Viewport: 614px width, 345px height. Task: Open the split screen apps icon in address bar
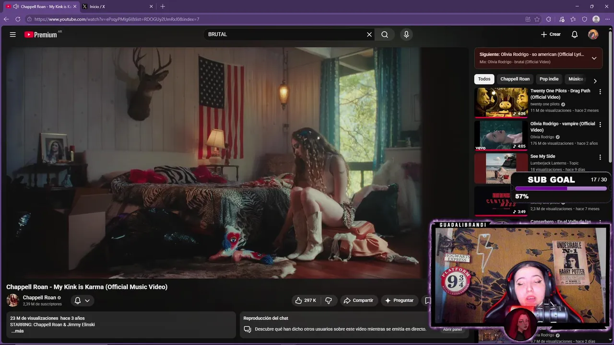tap(528, 19)
